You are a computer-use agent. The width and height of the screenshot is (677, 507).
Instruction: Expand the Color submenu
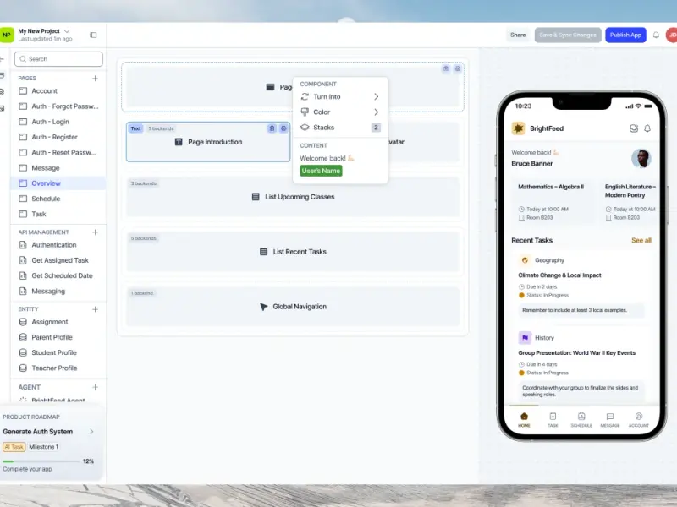point(376,112)
